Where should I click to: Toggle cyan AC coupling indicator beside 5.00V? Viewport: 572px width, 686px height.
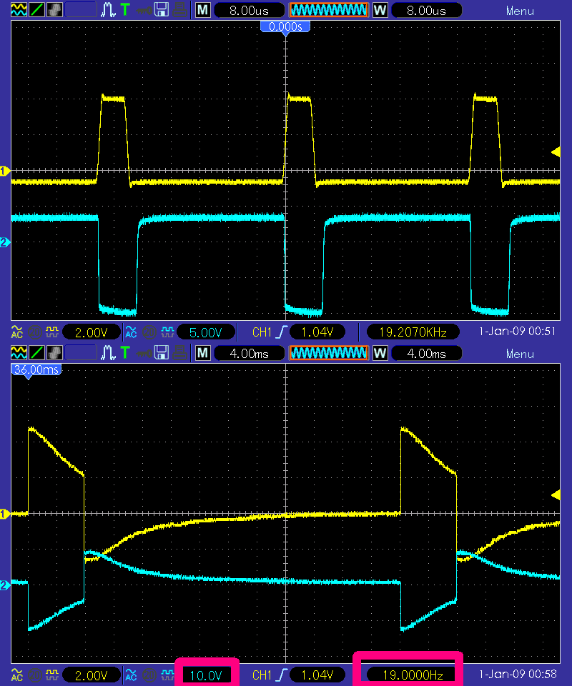pyautogui.click(x=131, y=332)
